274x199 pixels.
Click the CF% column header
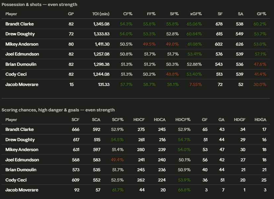coord(128,14)
